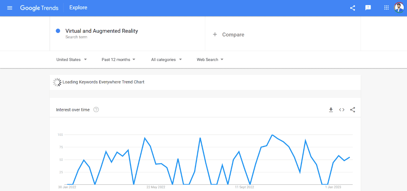Add a term with Compare

(x=229, y=34)
